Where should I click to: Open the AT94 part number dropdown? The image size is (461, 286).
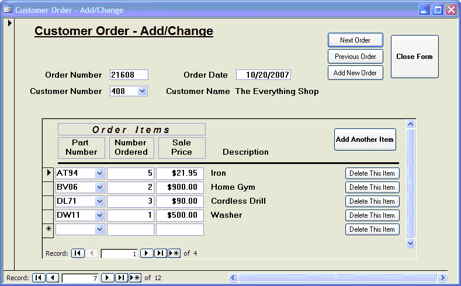point(100,173)
